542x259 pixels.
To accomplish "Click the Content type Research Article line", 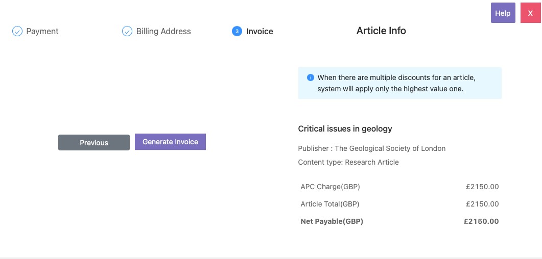I will [x=348, y=162].
